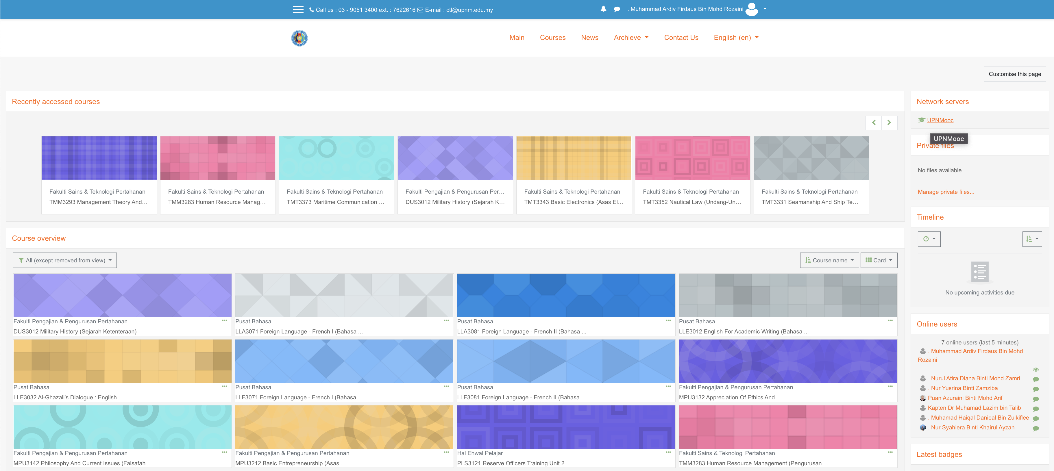Toggle online visibility eye icon
Viewport: 1054px width, 471px height.
pos(1035,369)
